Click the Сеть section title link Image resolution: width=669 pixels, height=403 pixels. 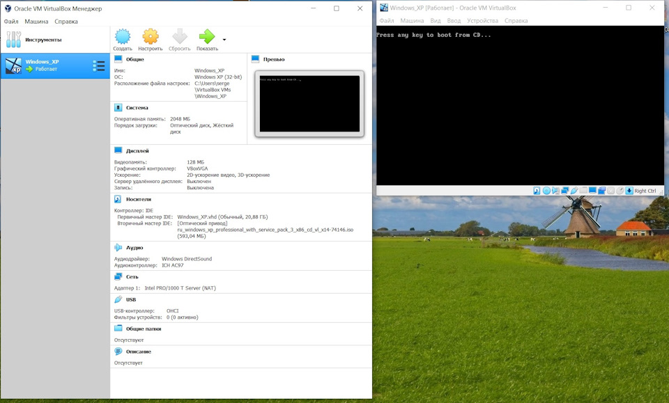(132, 276)
